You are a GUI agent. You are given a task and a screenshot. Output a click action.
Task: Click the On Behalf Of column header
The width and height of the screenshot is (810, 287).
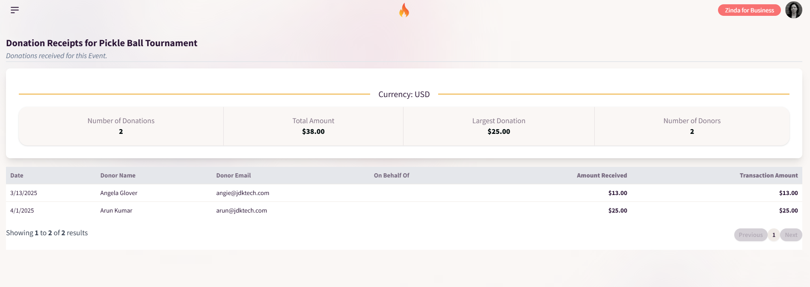coord(392,175)
